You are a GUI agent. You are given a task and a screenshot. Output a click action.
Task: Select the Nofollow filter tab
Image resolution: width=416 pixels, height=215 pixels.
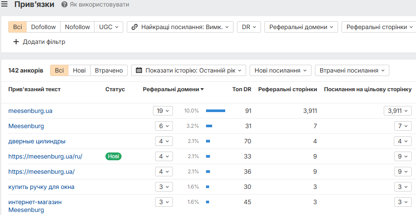coord(77,27)
